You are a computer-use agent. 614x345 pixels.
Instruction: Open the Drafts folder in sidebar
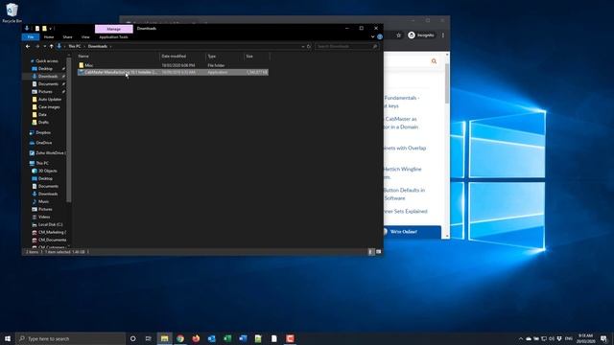point(43,123)
